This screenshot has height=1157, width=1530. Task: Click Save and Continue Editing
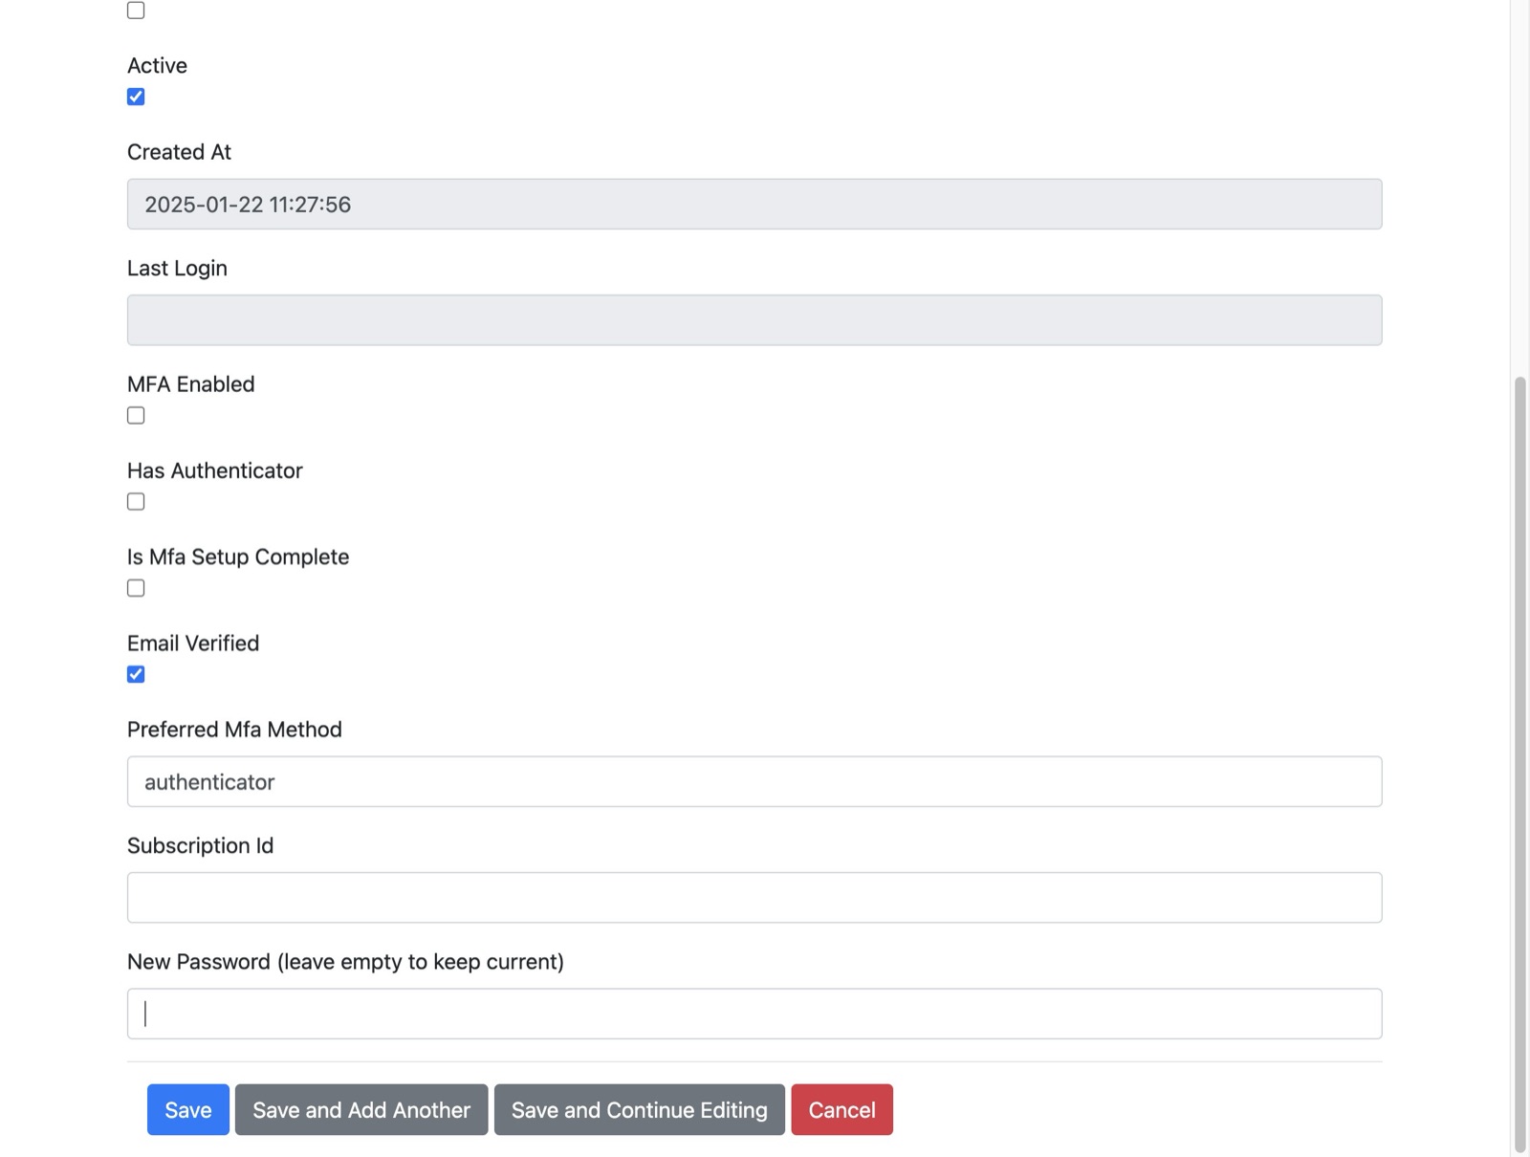tap(640, 1109)
